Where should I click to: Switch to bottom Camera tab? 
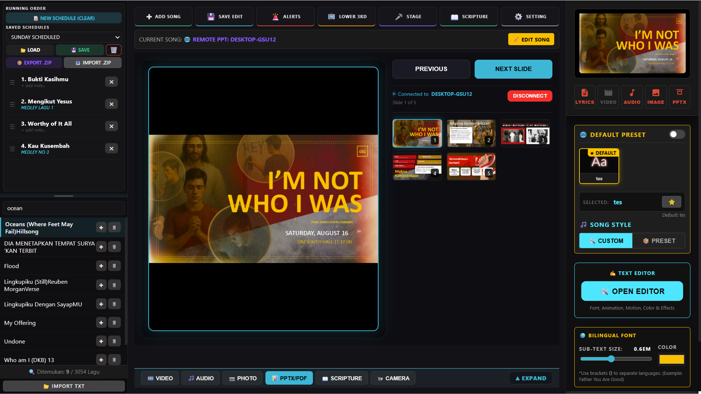pos(393,378)
